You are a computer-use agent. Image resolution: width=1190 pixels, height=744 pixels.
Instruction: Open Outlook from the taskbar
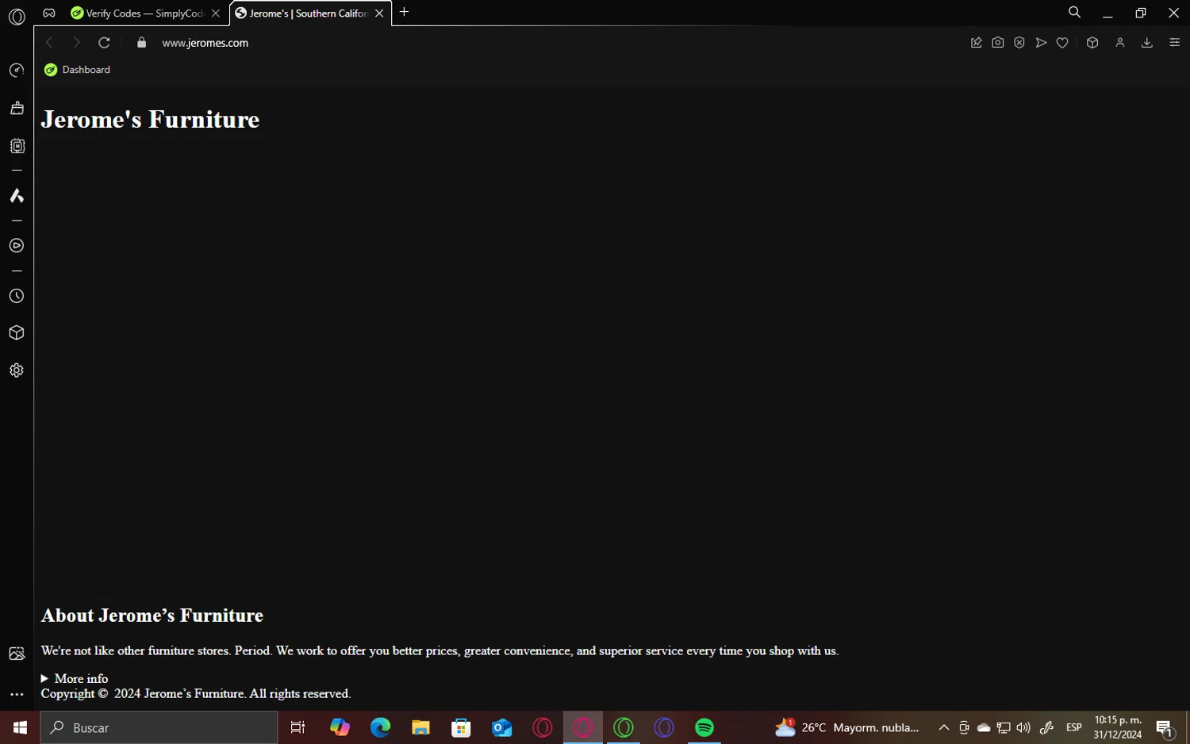coord(502,727)
